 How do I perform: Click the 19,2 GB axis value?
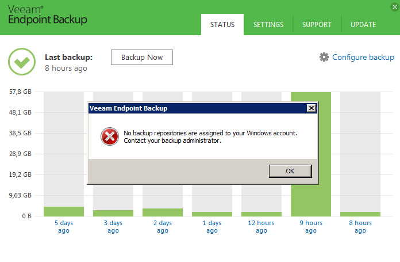21,174
